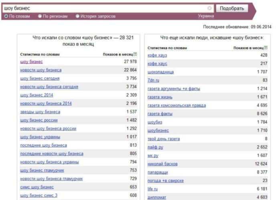The width and height of the screenshot is (276, 200).
Task: Click the 'симс шоу бизнес' link
Action: [x=37, y=187]
